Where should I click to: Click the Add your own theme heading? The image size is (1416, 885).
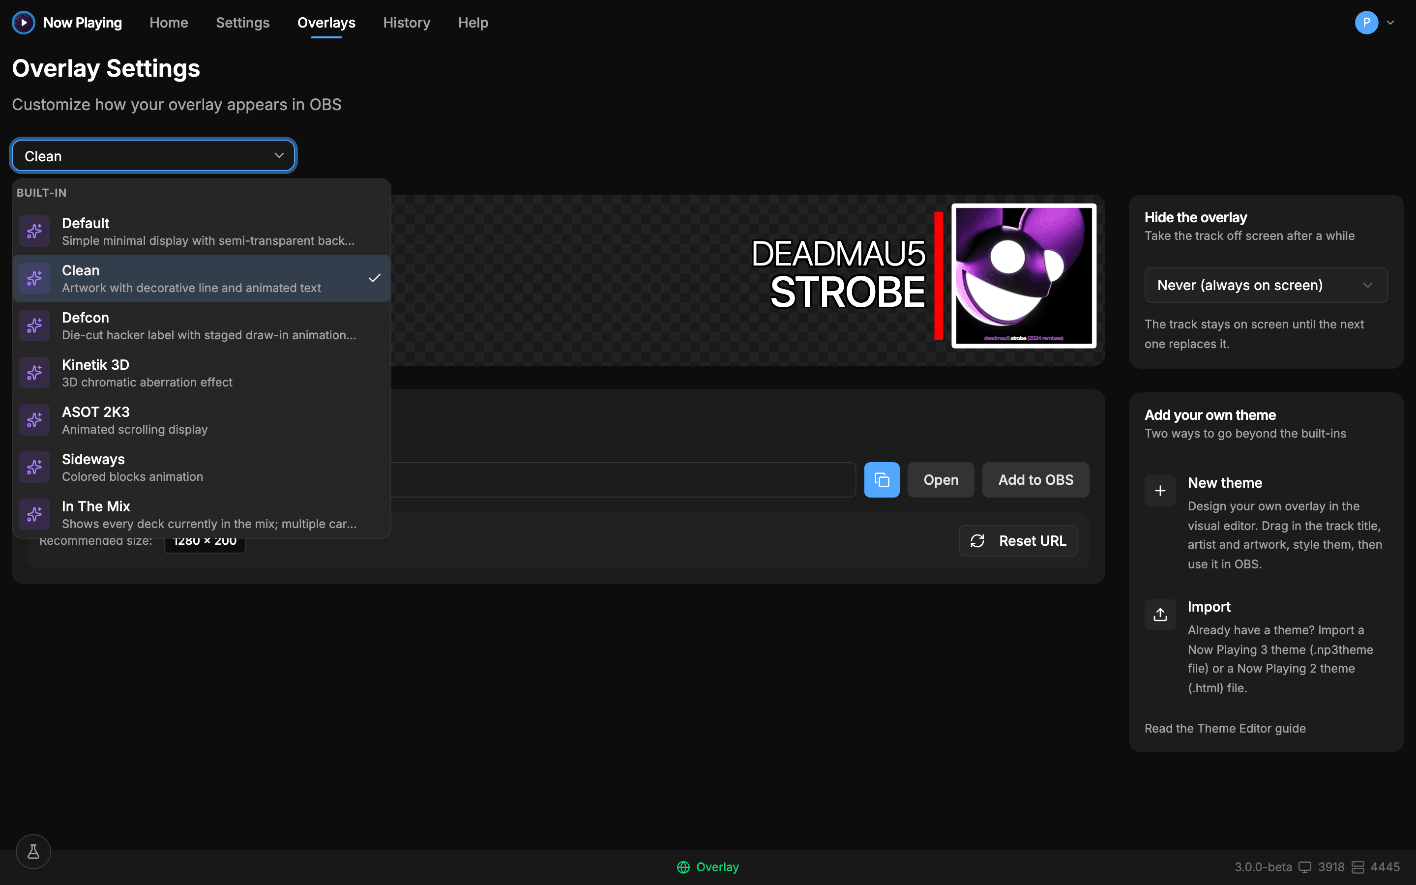[x=1210, y=415]
